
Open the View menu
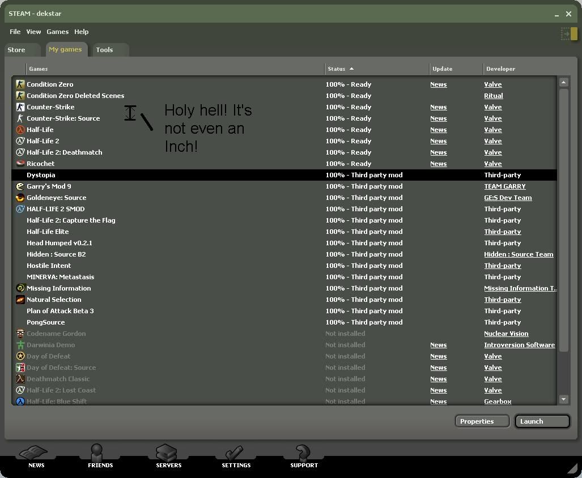[33, 32]
